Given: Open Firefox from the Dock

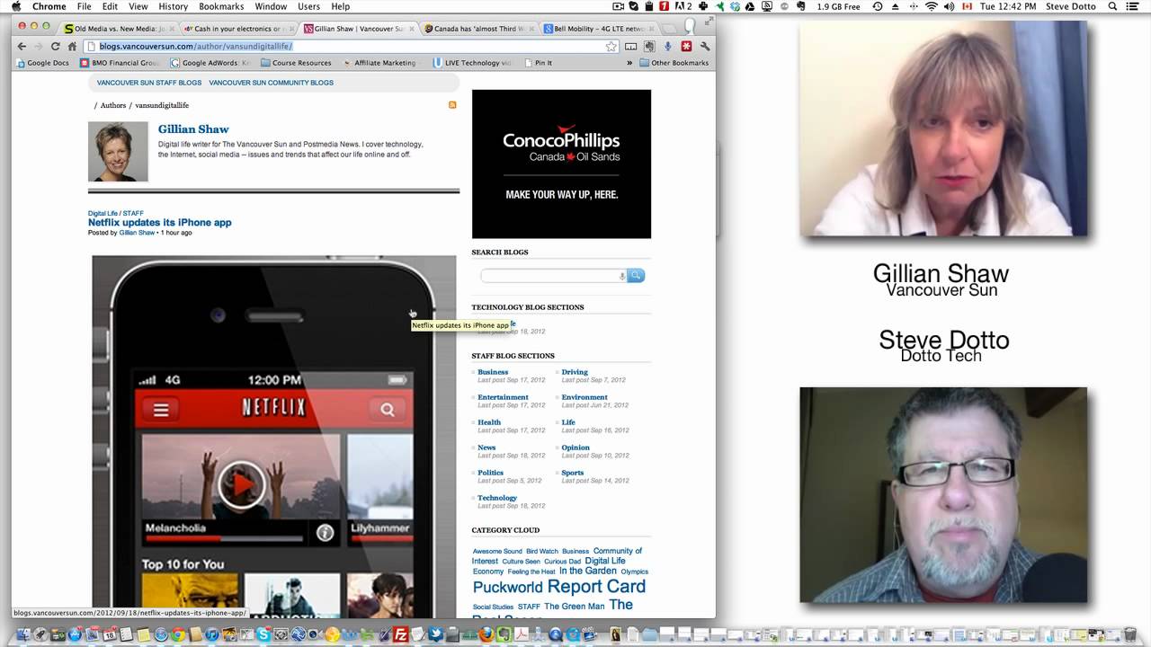Looking at the screenshot, I should click(x=486, y=634).
